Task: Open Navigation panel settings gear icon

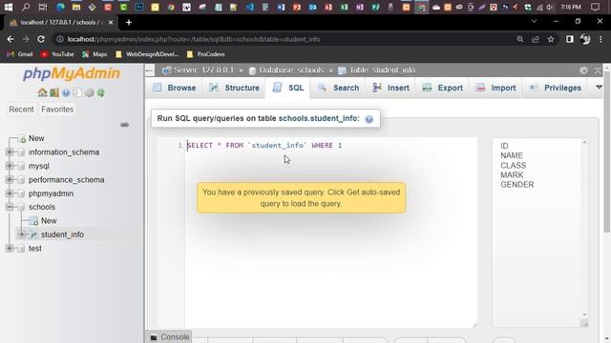Action: (x=90, y=92)
